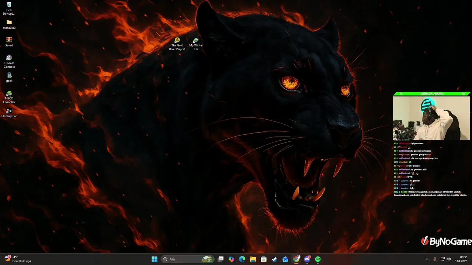The image size is (472, 265).
Task: Open the Outlook mail taskbar icon
Action: click(285, 259)
